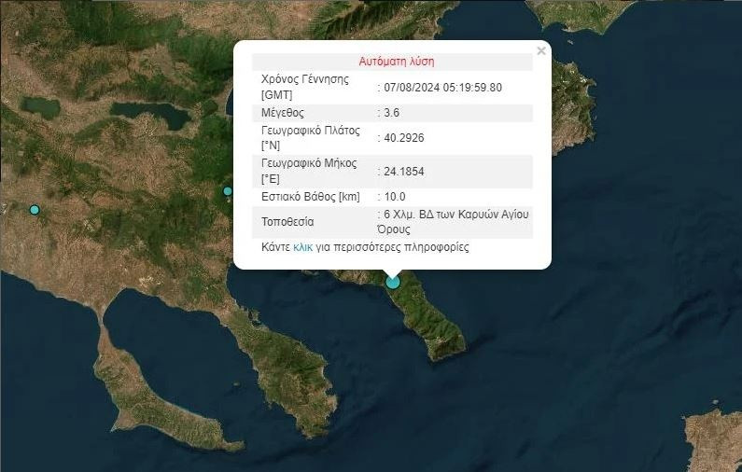The width and height of the screenshot is (742, 472).
Task: Close the earthquake info popup
Action: click(x=541, y=51)
